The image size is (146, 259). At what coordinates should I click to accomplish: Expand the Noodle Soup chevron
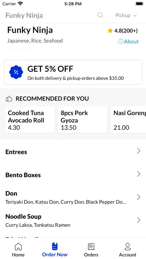139,220
